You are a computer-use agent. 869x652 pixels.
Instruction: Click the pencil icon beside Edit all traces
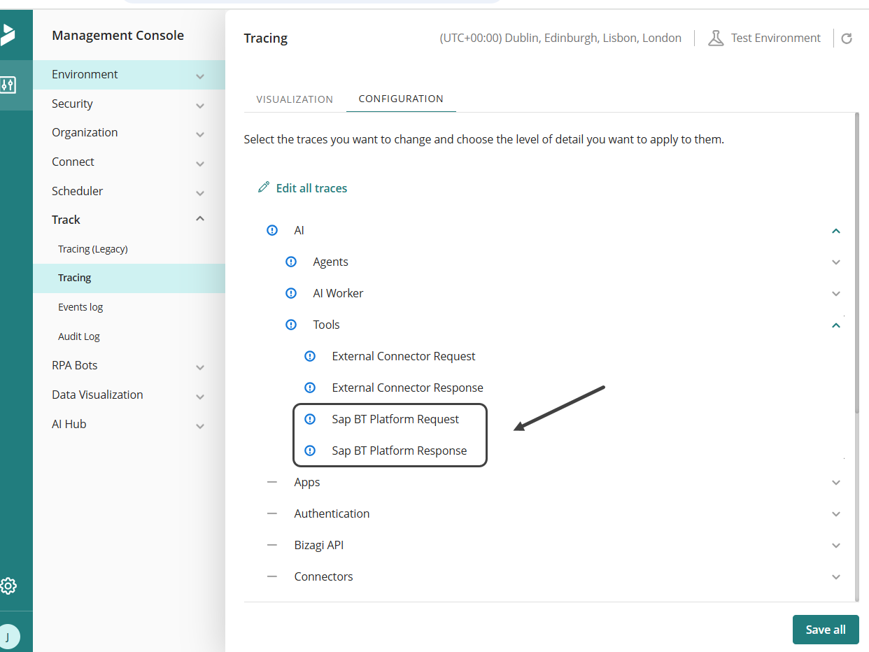[x=264, y=187]
